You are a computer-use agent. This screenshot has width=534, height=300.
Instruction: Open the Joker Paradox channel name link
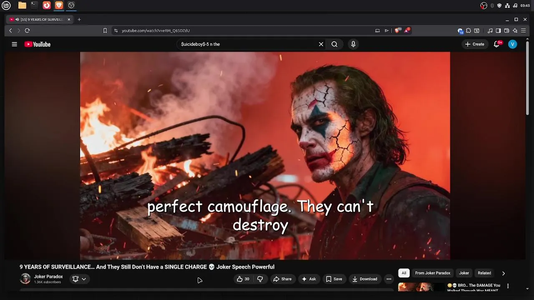[x=48, y=277]
